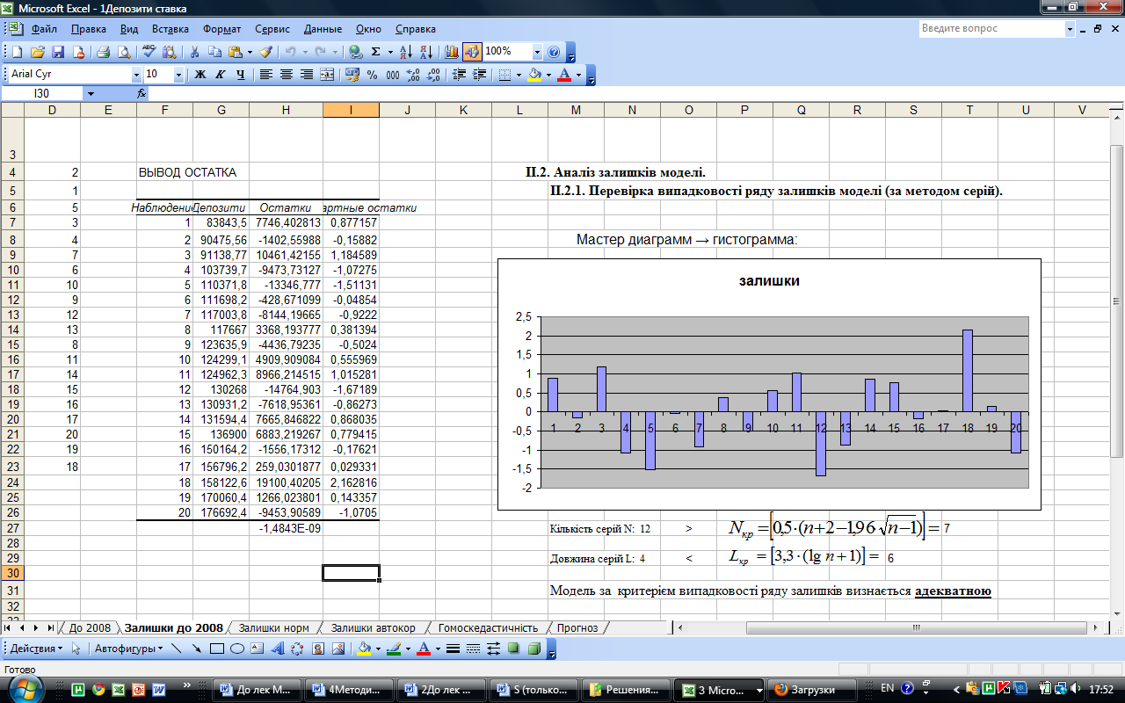The height and width of the screenshot is (703, 1125).
Task: Click the AutoSum sigma icon
Action: [x=375, y=52]
